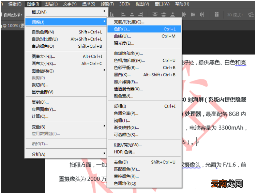Open the 编辑(E) menu
This screenshot has height=193, width=255.
point(15,4)
